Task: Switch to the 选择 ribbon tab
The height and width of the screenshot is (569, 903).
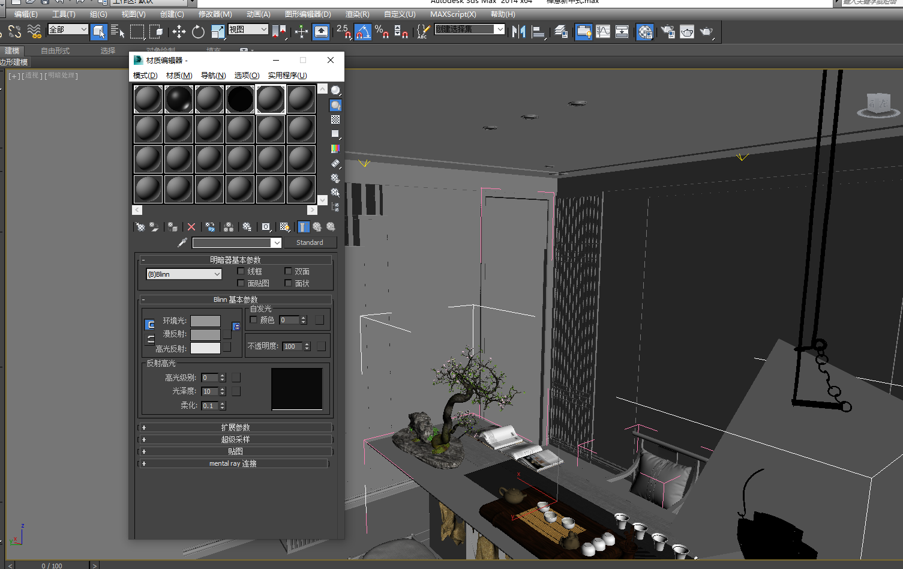Action: pos(108,50)
